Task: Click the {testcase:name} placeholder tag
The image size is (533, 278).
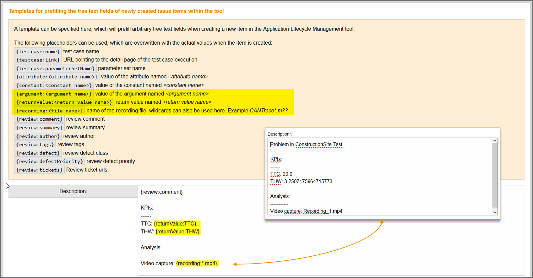Action: point(38,52)
